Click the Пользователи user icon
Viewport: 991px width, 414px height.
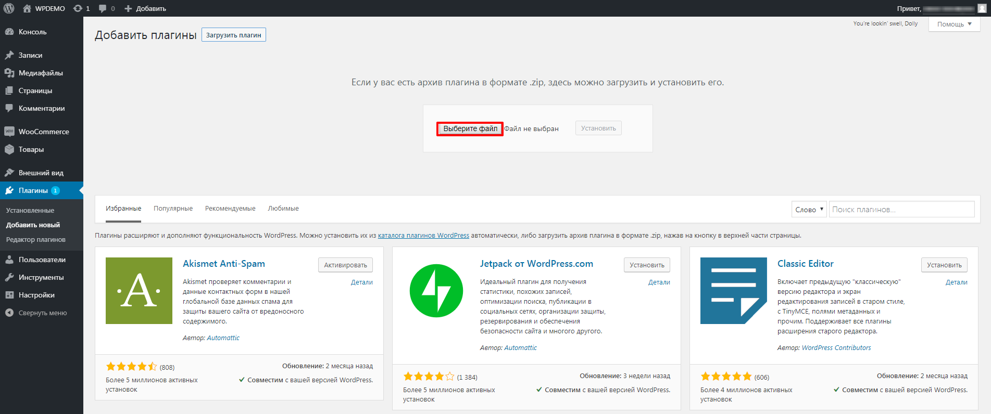point(9,260)
